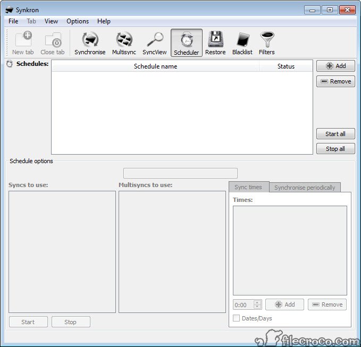Switch to the Multisync view

[x=124, y=43]
